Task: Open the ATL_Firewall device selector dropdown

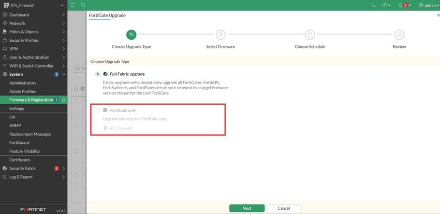Action: 34,5
